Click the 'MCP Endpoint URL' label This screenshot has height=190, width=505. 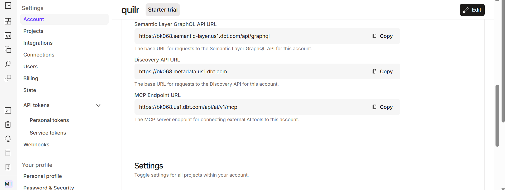(157, 95)
